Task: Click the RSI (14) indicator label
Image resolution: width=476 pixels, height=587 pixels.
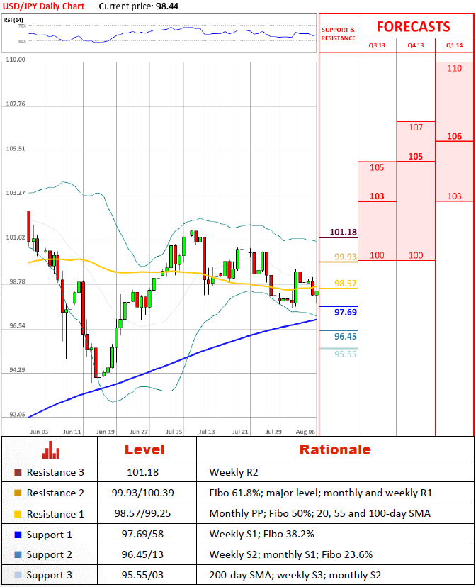Action: pyautogui.click(x=13, y=20)
